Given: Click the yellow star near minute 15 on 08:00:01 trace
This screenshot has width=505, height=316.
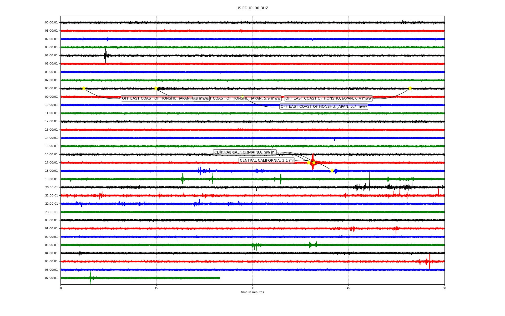Looking at the screenshot, I should (x=156, y=88).
